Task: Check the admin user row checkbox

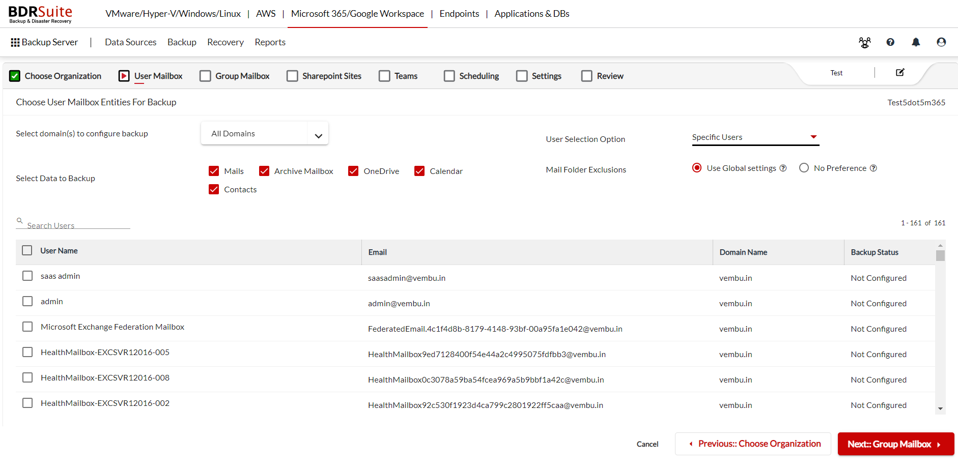Action: 27,301
